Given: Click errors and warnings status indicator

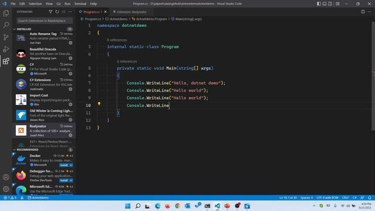Looking at the screenshot, I should pos(10,198).
